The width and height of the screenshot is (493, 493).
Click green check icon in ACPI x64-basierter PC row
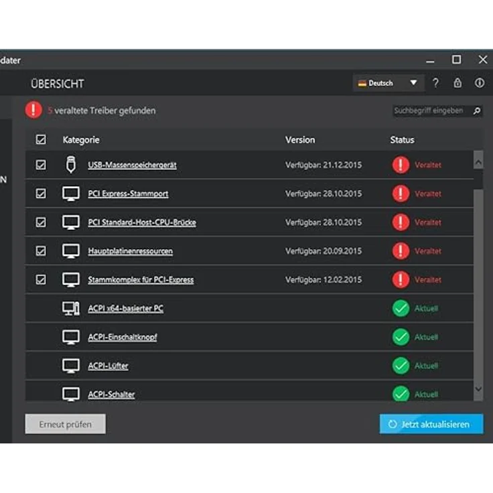click(401, 308)
